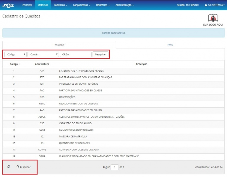Click the WGiz logo icon
This screenshot has width=227, height=177.
coord(9,5)
